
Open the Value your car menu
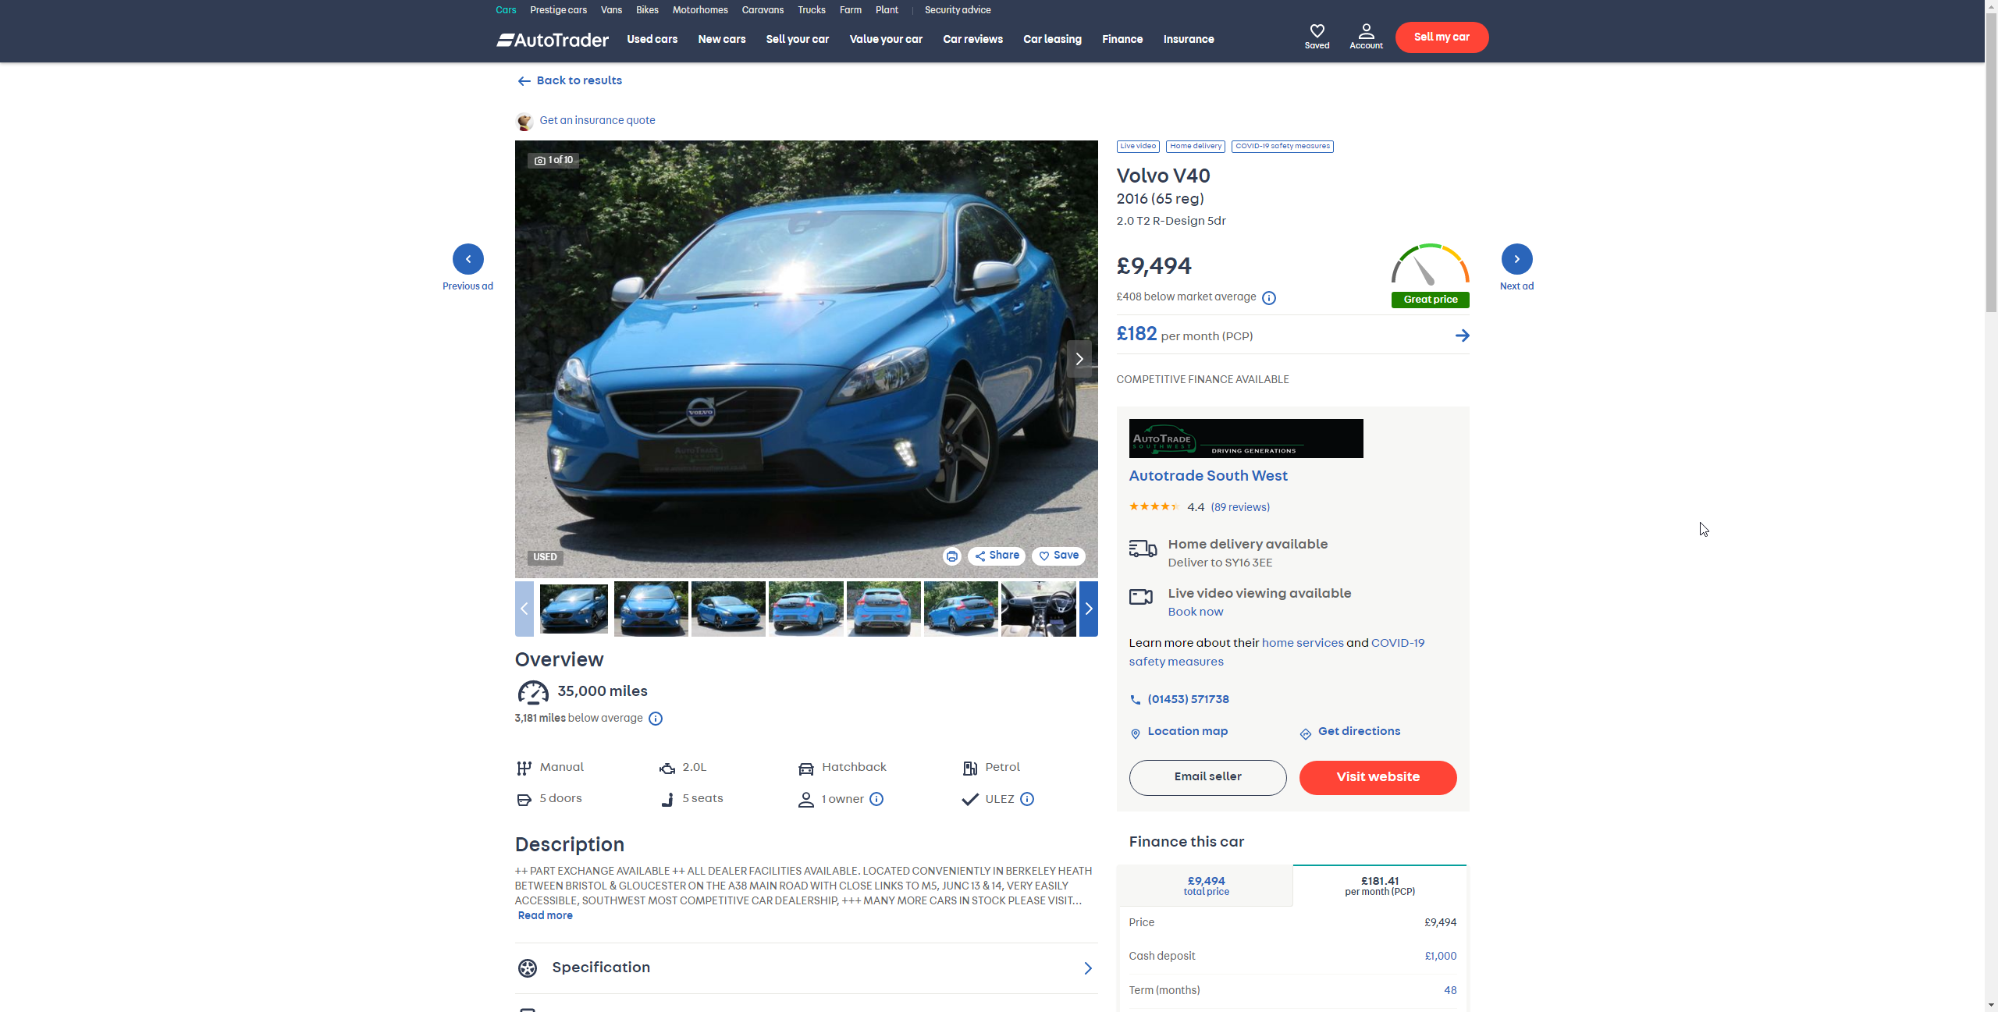[886, 39]
